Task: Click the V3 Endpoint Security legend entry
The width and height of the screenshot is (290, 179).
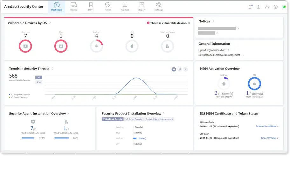Action: click(19, 95)
